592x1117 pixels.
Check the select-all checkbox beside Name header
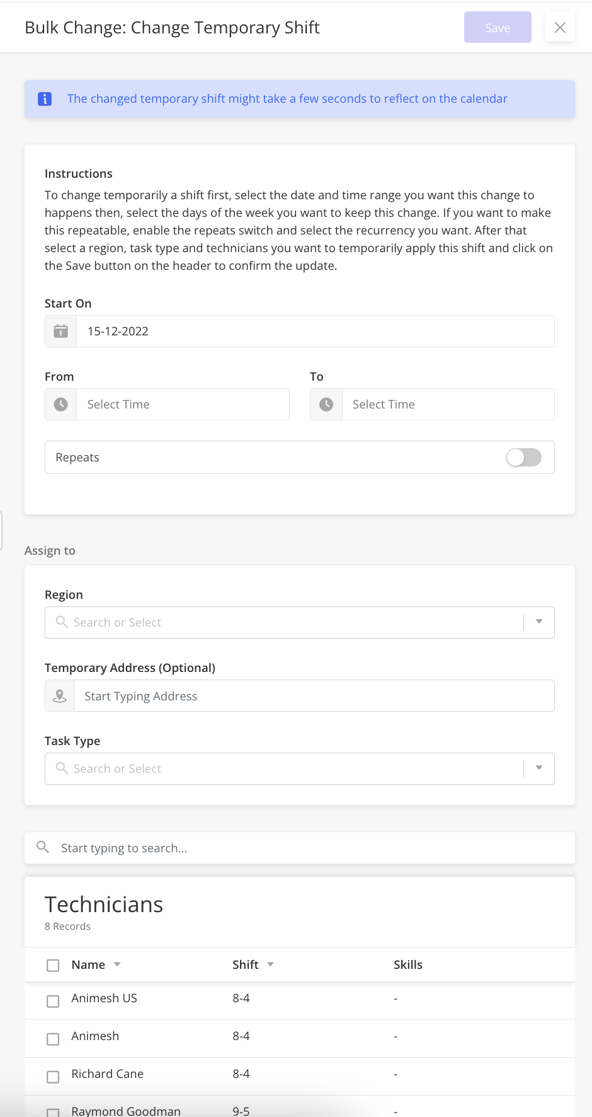[53, 965]
